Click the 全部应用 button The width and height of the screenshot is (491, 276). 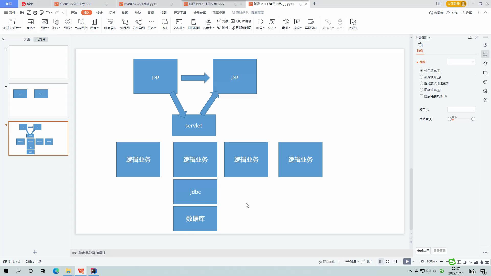tap(423, 251)
